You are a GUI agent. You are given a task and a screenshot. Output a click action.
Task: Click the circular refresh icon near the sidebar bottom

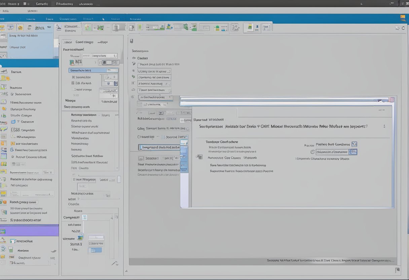point(3,249)
